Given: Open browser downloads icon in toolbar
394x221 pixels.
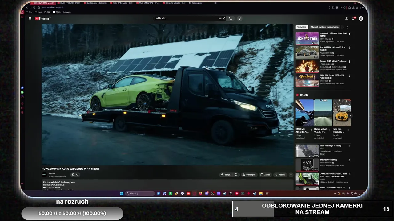Looking at the screenshot, I should click(357, 8).
